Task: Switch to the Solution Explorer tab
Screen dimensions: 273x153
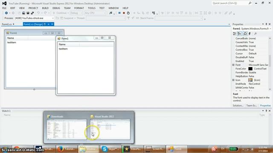Action: click(x=238, y=105)
